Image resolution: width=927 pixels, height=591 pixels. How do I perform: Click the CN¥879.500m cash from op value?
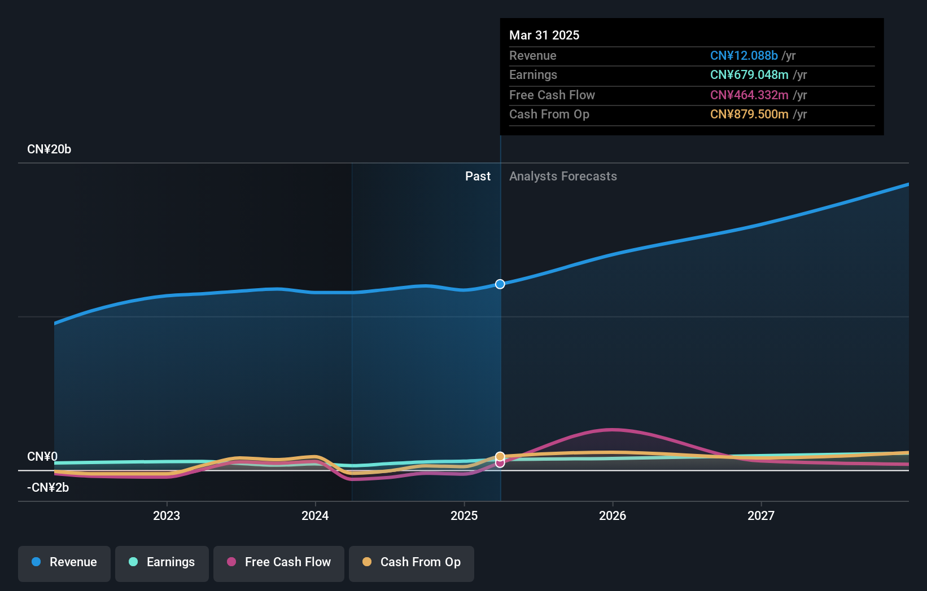(x=749, y=114)
